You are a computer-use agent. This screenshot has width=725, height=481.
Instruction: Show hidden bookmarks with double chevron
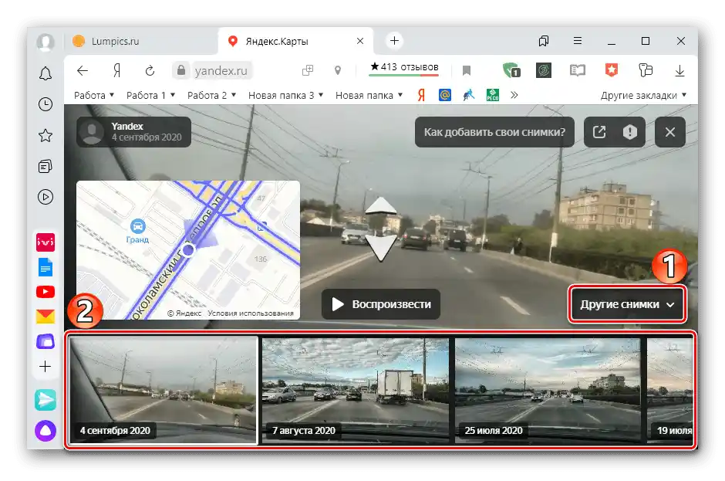514,95
